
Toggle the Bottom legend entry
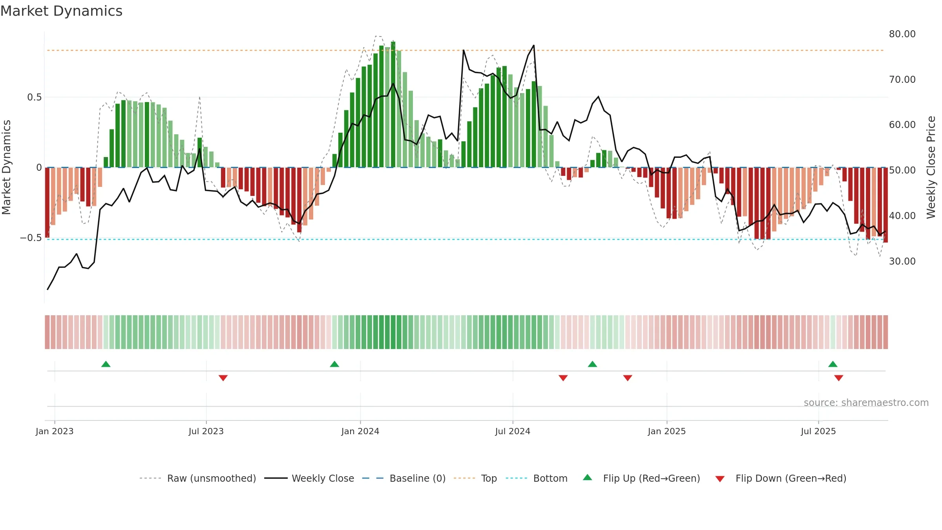click(537, 478)
